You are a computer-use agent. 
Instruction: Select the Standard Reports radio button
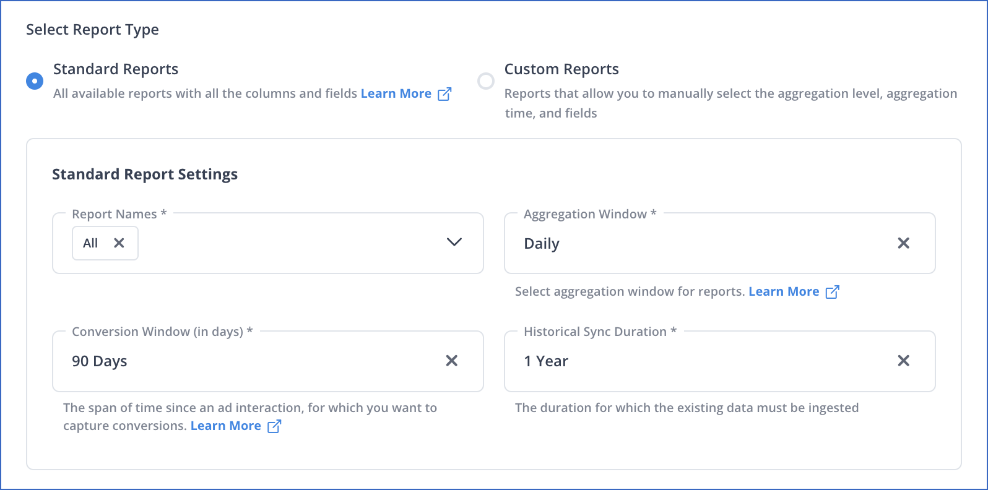click(35, 81)
